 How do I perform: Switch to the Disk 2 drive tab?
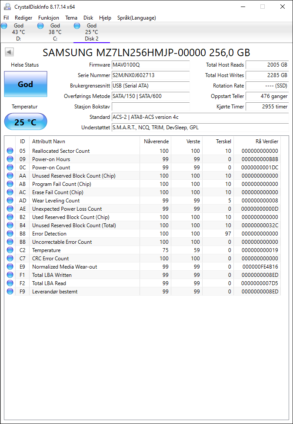[92, 32]
